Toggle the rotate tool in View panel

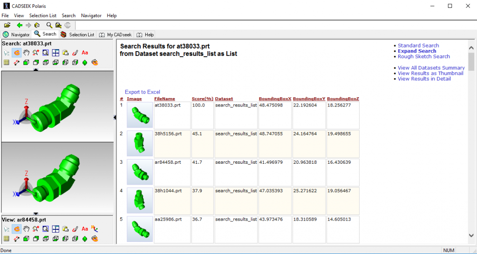pos(16,229)
